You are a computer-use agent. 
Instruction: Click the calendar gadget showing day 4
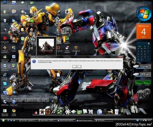144,31
